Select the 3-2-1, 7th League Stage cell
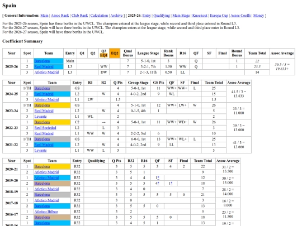Screen dimensions: 302x226 [x=148, y=66]
